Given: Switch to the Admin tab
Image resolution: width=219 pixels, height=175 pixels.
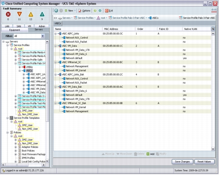Looking at the screenshot, I should click(42, 26).
